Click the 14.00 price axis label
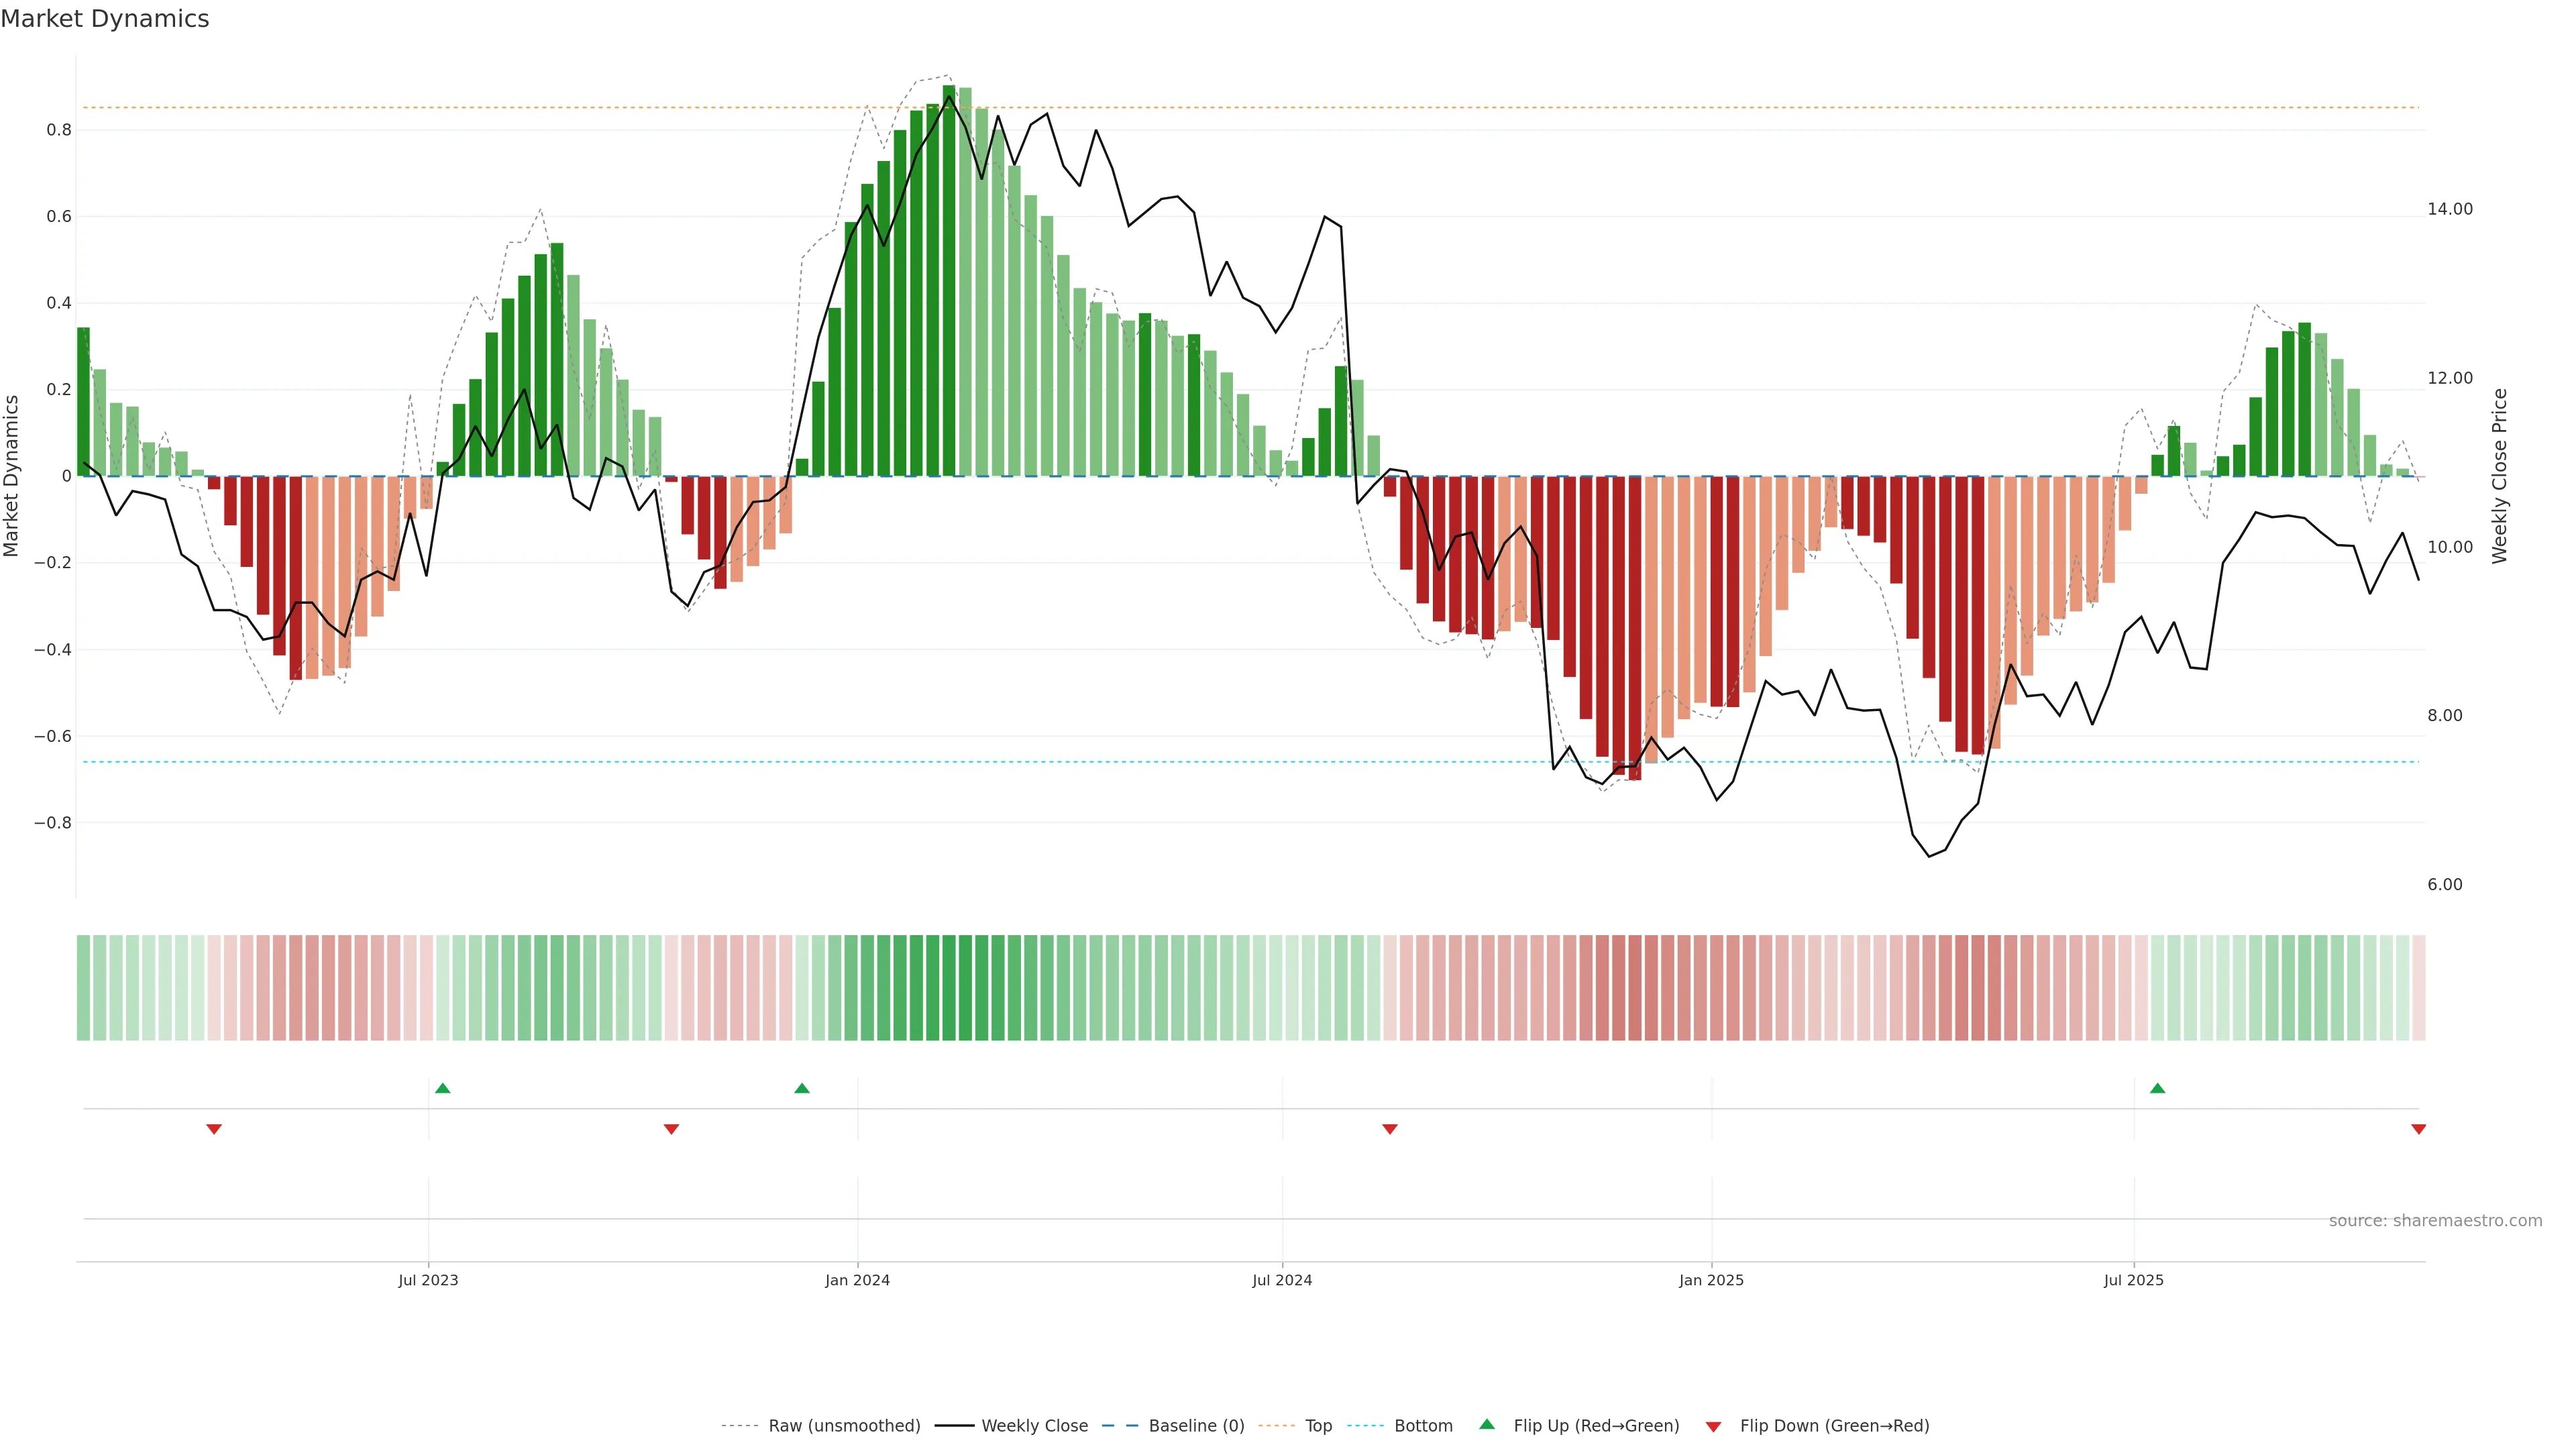The image size is (2576, 1449). point(2449,209)
